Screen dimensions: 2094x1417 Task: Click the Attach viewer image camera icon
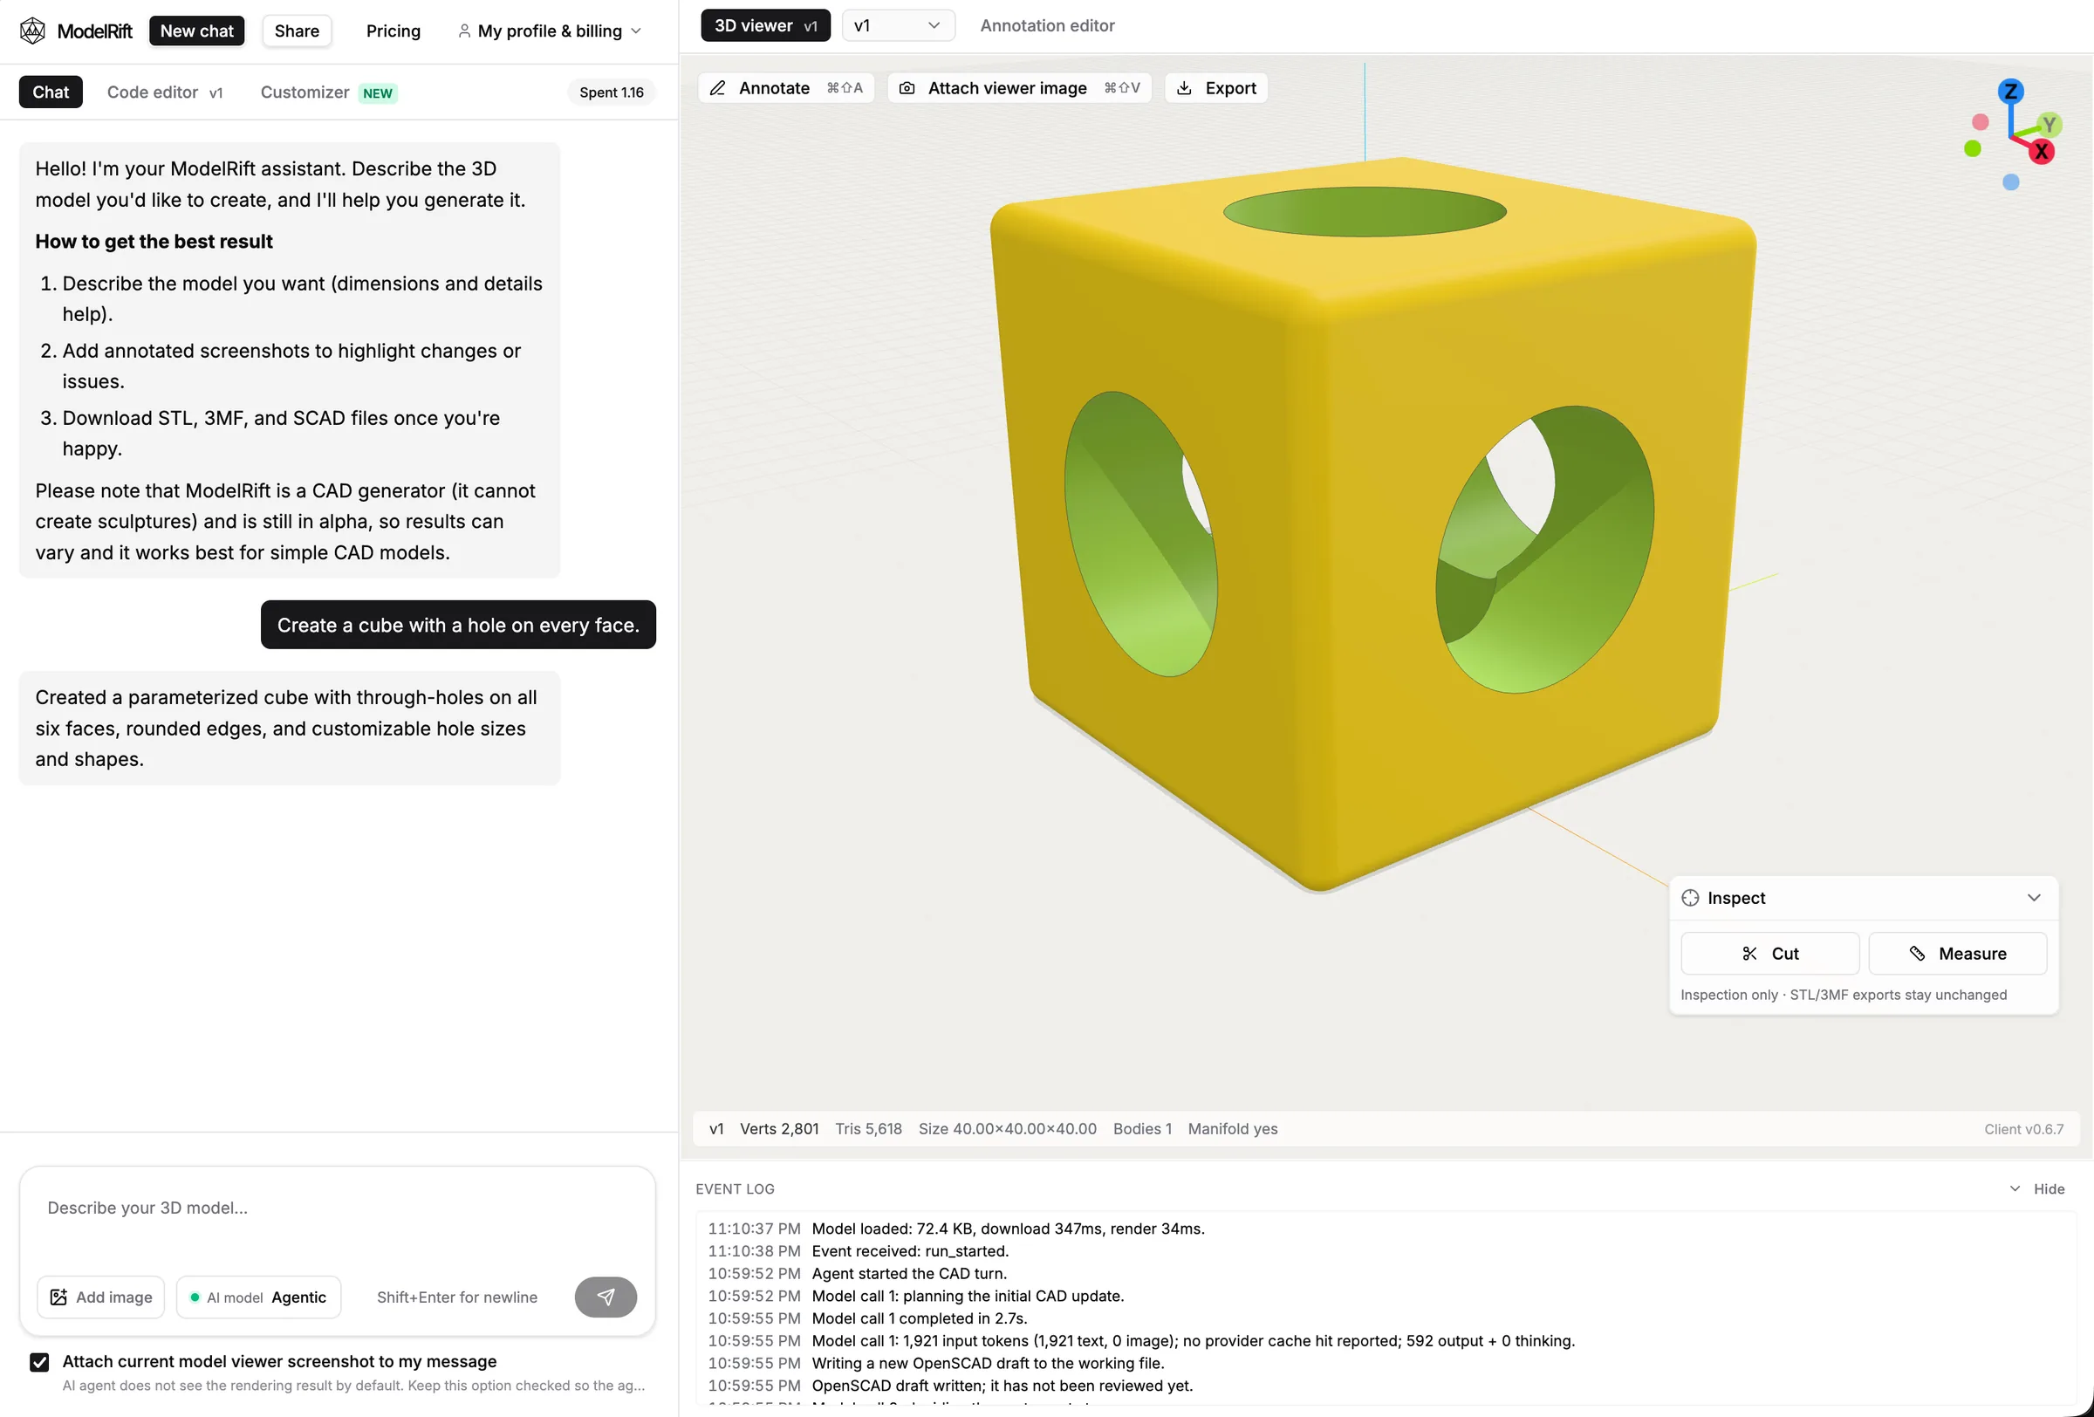(907, 88)
